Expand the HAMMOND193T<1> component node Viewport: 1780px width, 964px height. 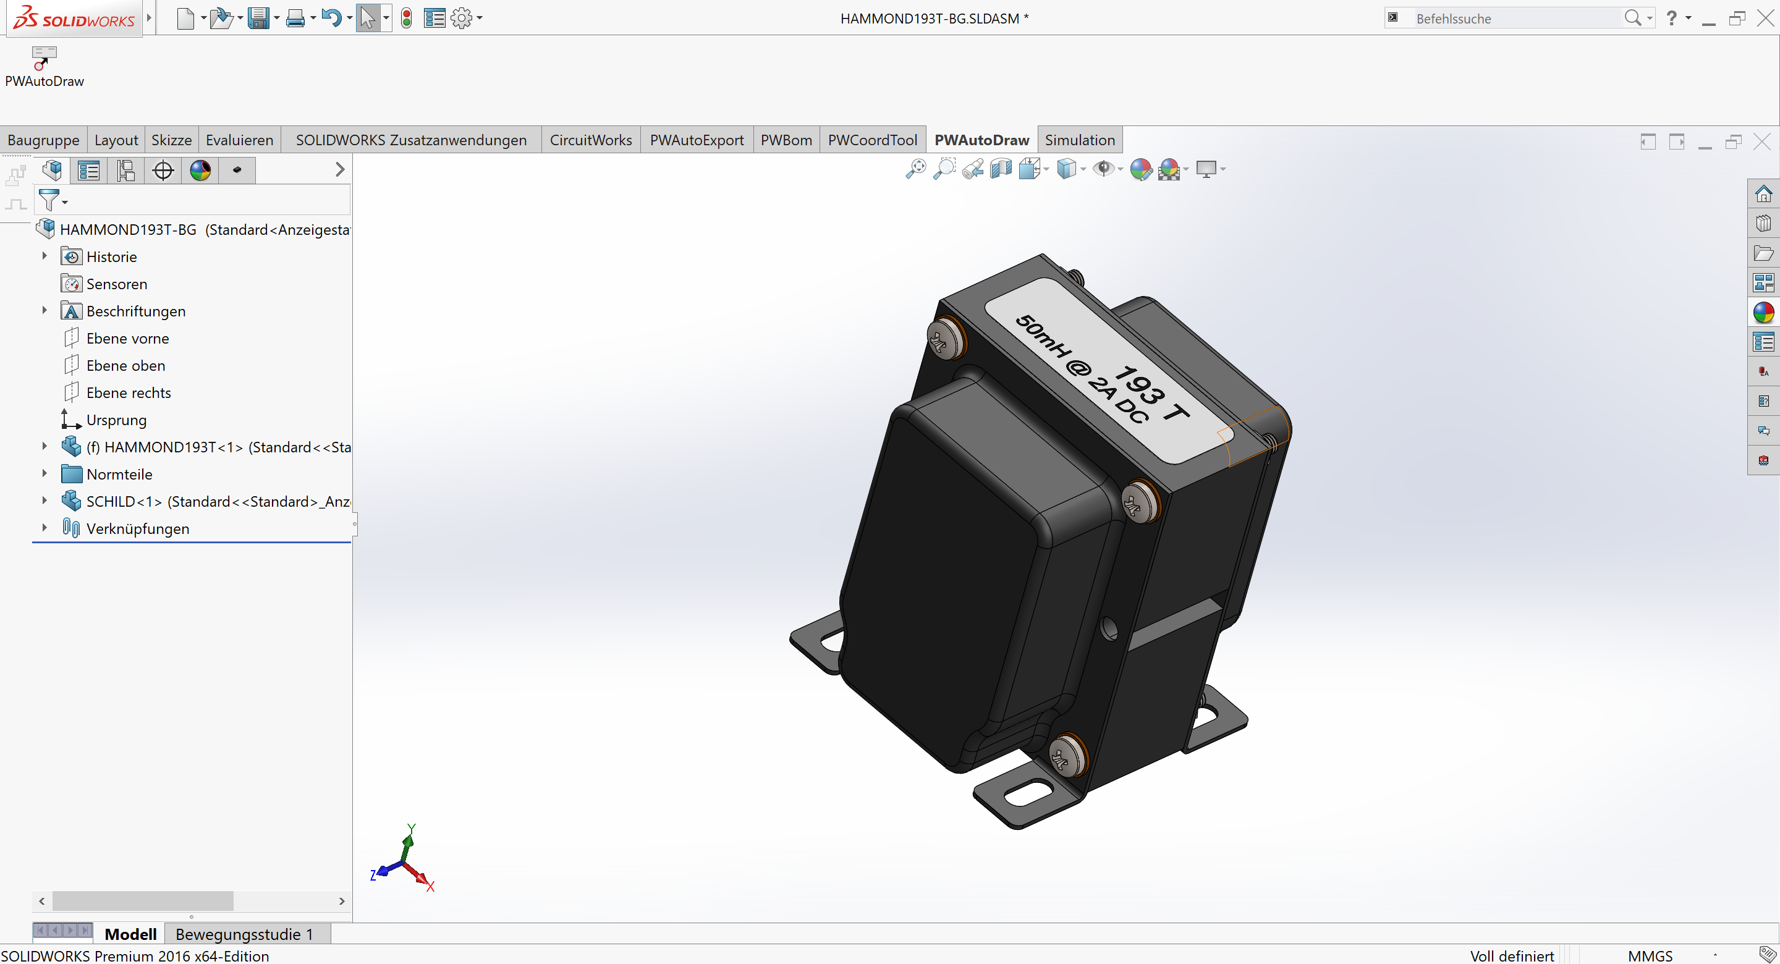click(44, 447)
